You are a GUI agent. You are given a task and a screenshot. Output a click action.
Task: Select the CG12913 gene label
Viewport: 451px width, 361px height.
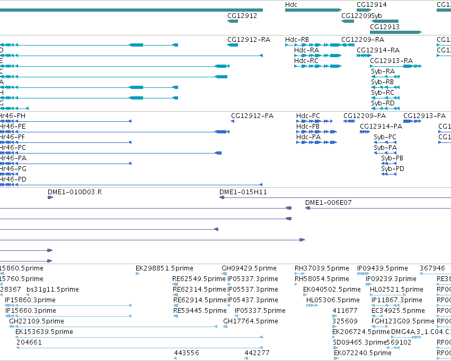point(385,27)
